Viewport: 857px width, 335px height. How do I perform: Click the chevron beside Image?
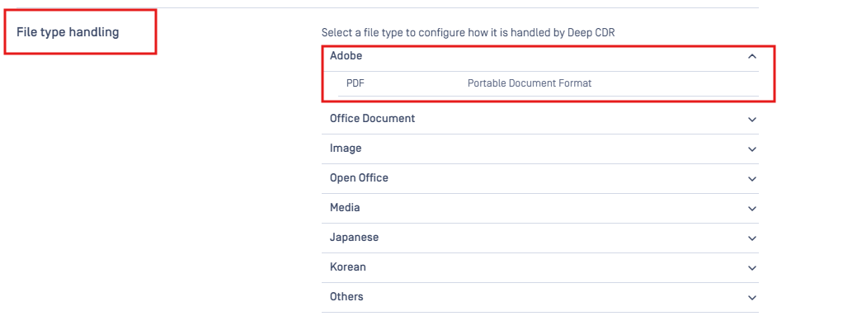coord(752,149)
